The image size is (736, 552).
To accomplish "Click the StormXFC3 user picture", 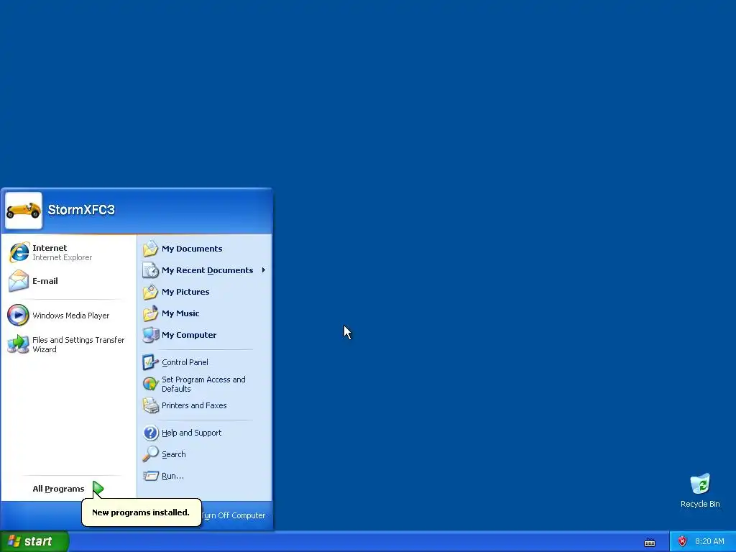I will [x=24, y=211].
